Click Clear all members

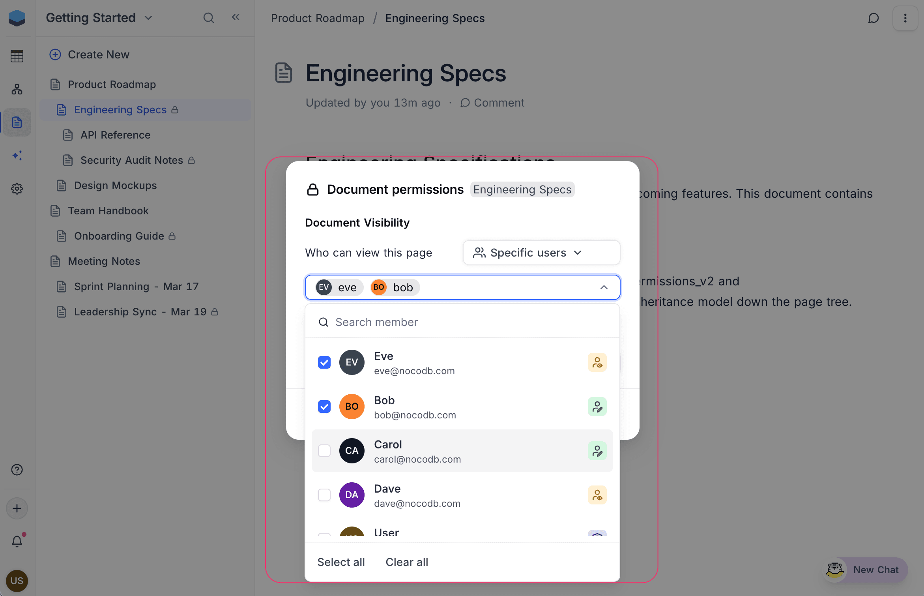407,562
